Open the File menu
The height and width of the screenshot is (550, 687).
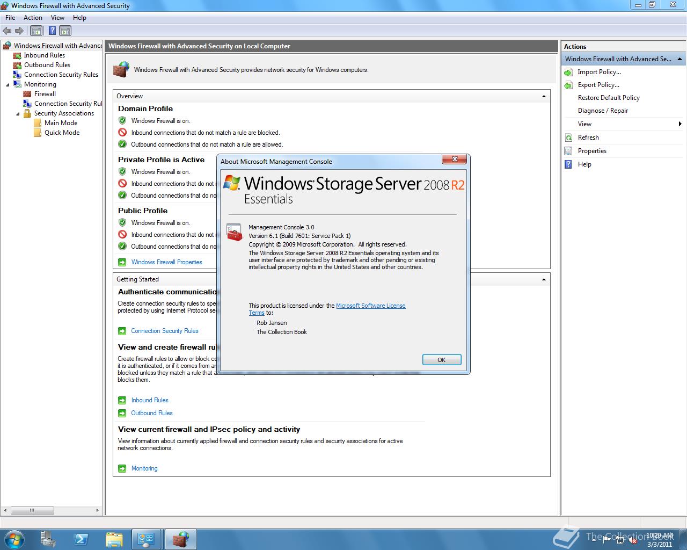[x=10, y=18]
